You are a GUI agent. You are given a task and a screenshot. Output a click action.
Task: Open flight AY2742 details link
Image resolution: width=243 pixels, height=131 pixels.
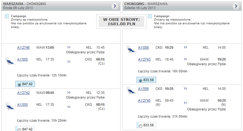point(23,93)
